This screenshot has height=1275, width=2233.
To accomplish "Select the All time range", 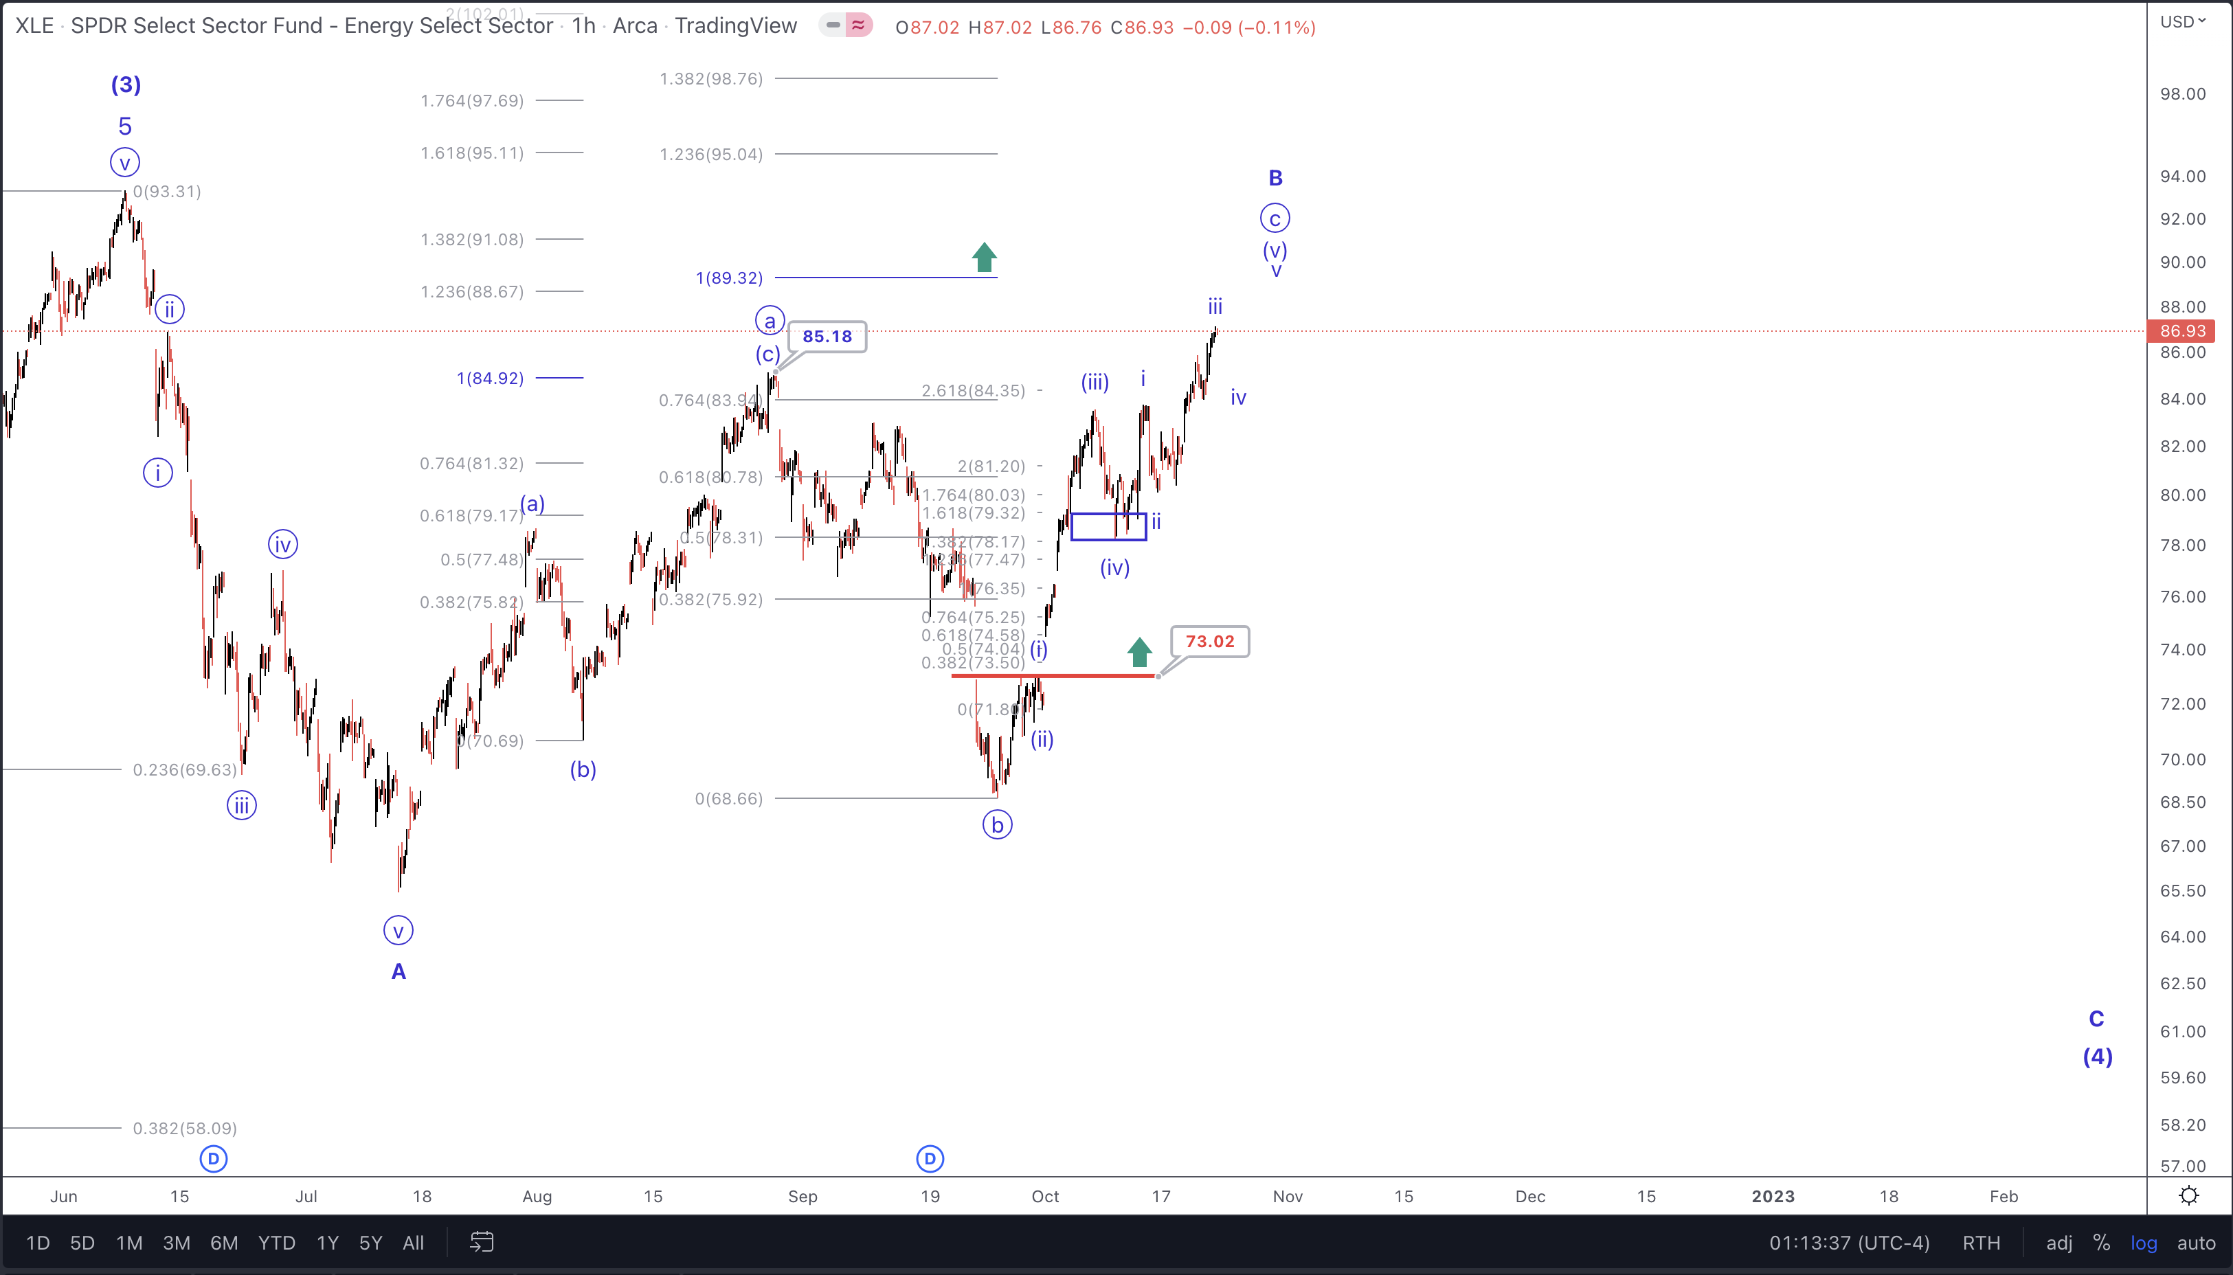I will 414,1243.
